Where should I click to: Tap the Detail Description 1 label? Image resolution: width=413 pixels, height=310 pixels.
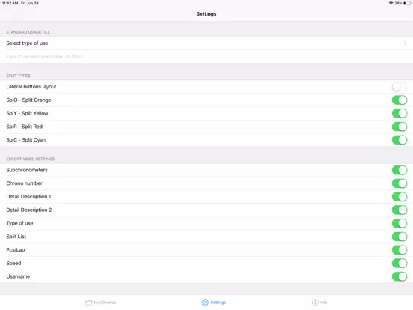(28, 197)
